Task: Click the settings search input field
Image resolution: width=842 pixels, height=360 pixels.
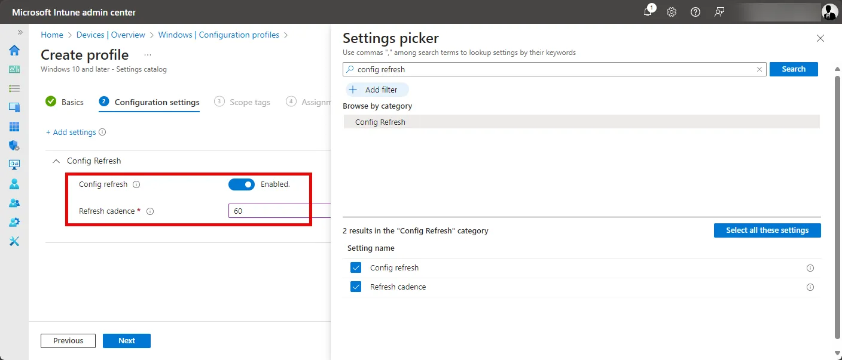Action: 554,69
